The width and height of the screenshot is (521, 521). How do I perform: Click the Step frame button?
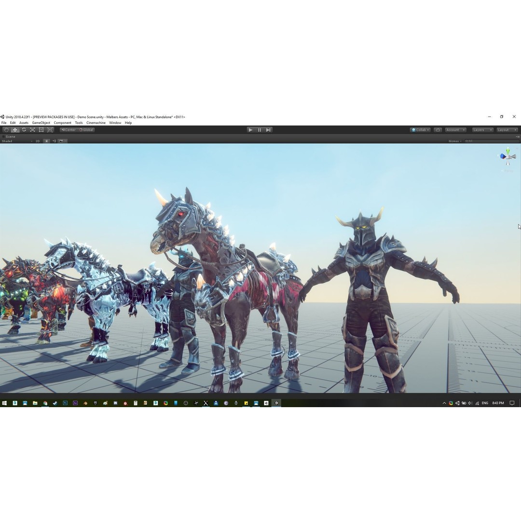tap(268, 130)
